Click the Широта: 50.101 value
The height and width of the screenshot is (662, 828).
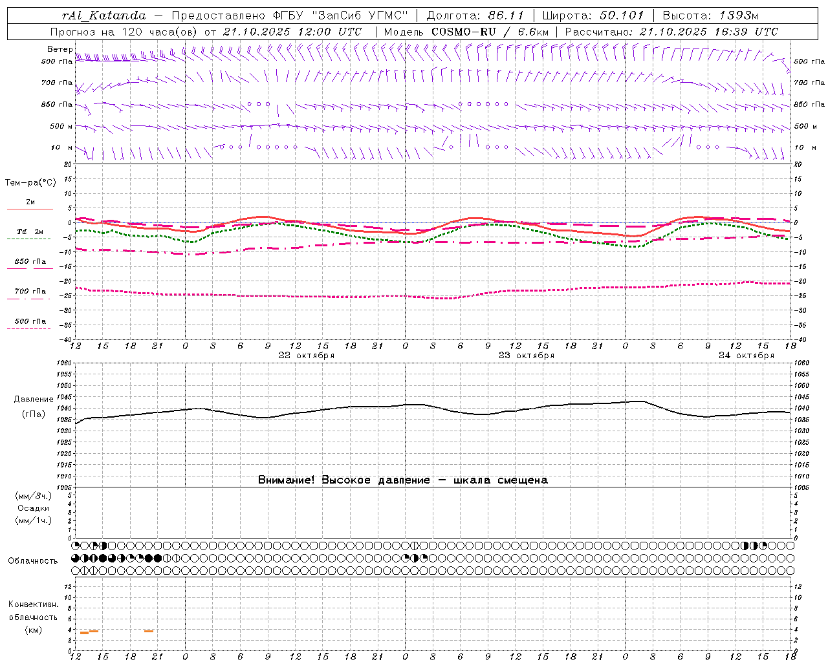pyautogui.click(x=593, y=16)
